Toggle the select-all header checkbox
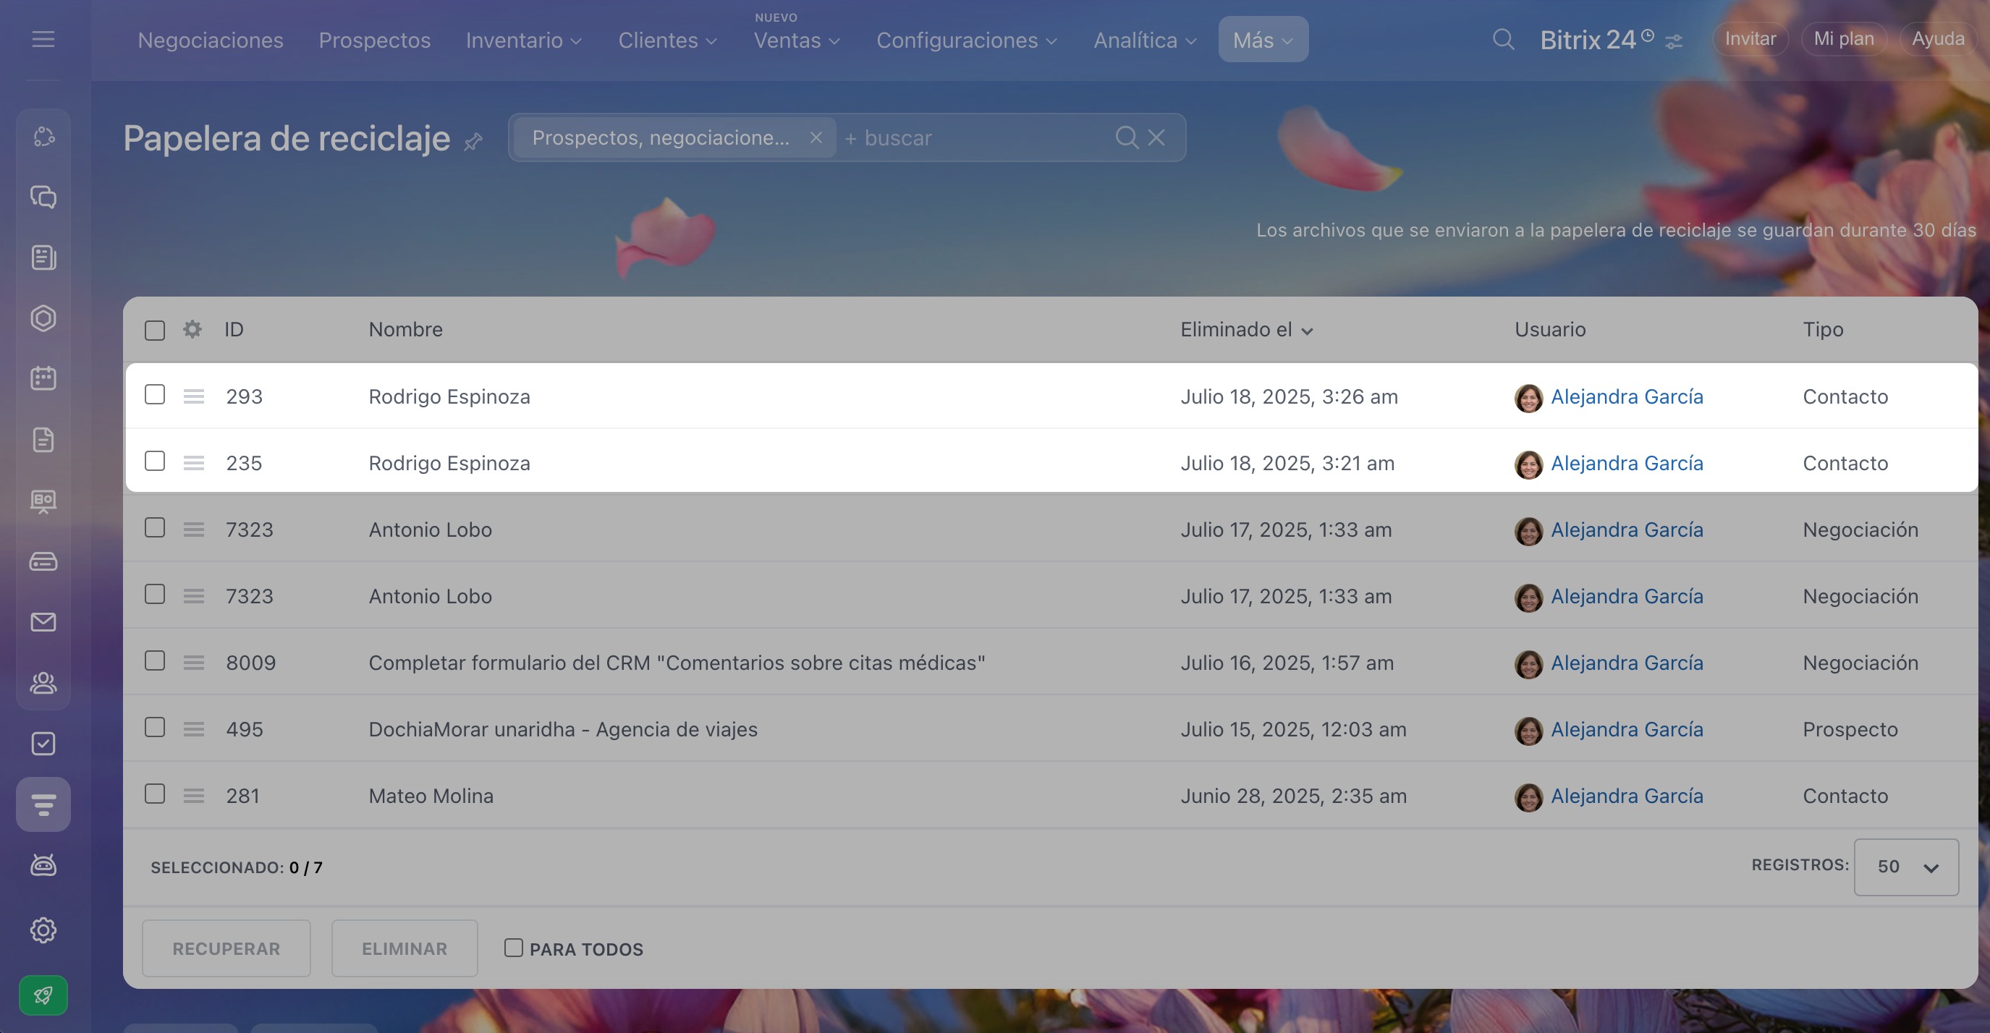 155,331
